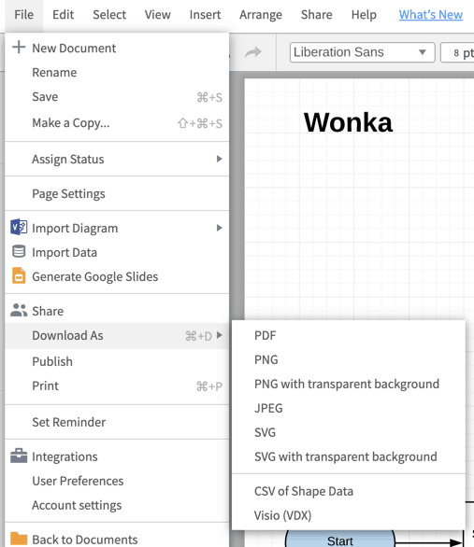Click the folder icon beside Back to Documents

coord(19,539)
